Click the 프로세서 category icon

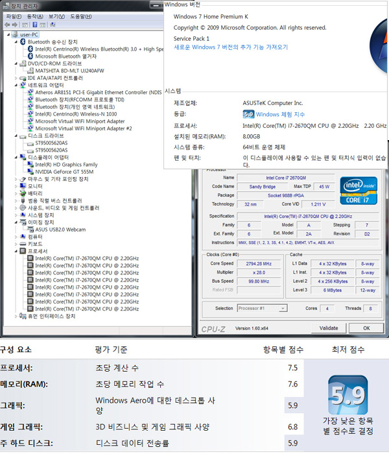pos(23,251)
